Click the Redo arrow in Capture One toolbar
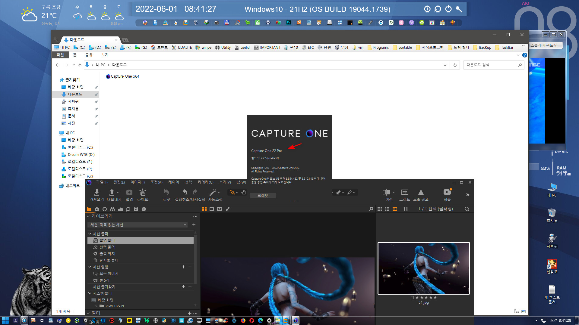Image resolution: width=579 pixels, height=325 pixels. [195, 192]
